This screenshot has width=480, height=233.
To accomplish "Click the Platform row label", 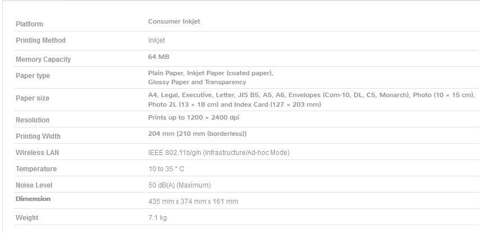I will click(29, 24).
